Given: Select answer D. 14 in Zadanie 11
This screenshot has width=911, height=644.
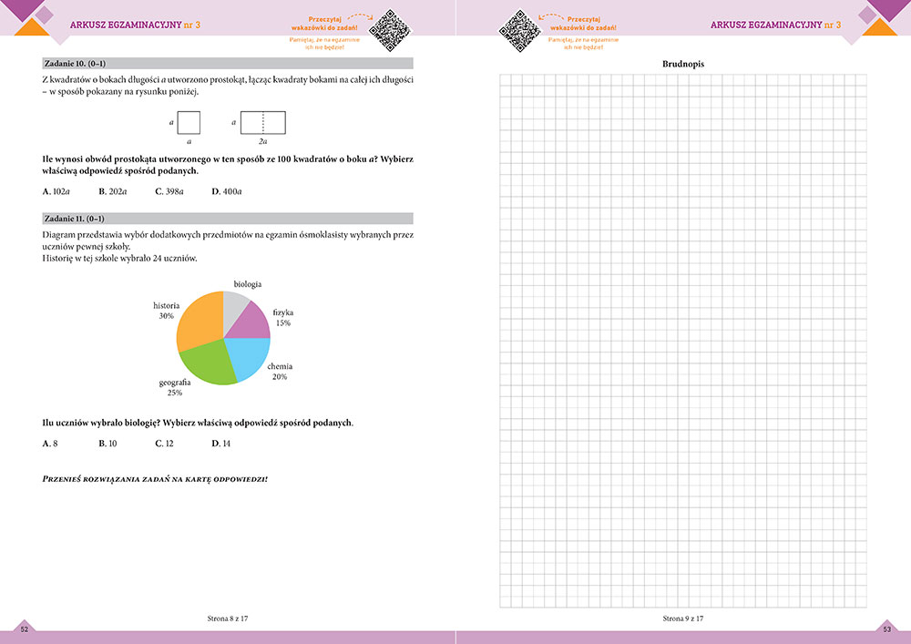Looking at the screenshot, I should (x=220, y=443).
